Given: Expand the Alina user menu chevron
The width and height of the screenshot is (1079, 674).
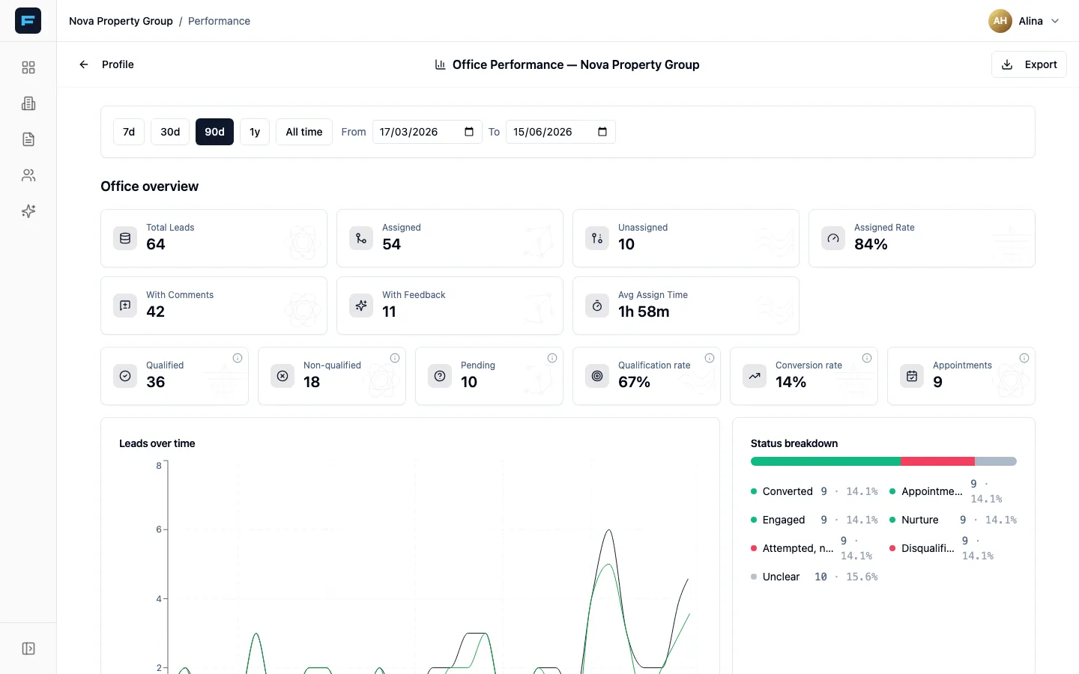Looking at the screenshot, I should point(1055,21).
